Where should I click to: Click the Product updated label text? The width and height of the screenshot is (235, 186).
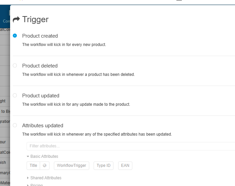tap(41, 96)
